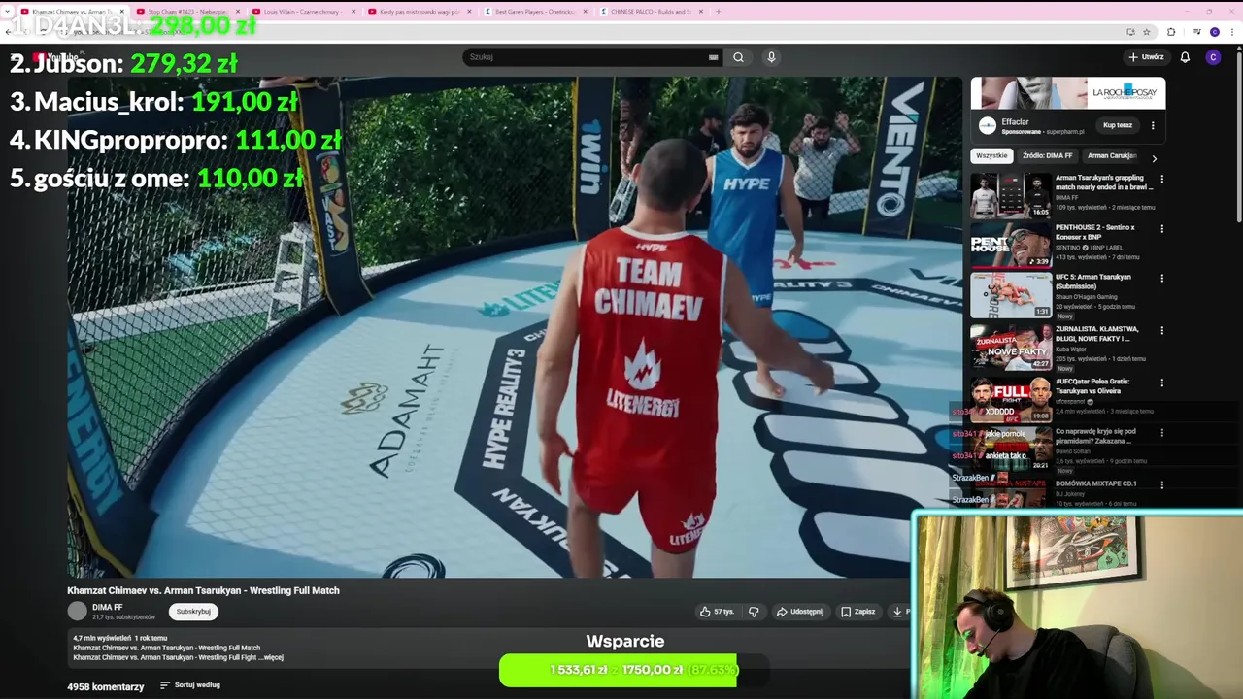Click the La Roche-Posay ad banner
The image size is (1243, 699).
[1068, 93]
